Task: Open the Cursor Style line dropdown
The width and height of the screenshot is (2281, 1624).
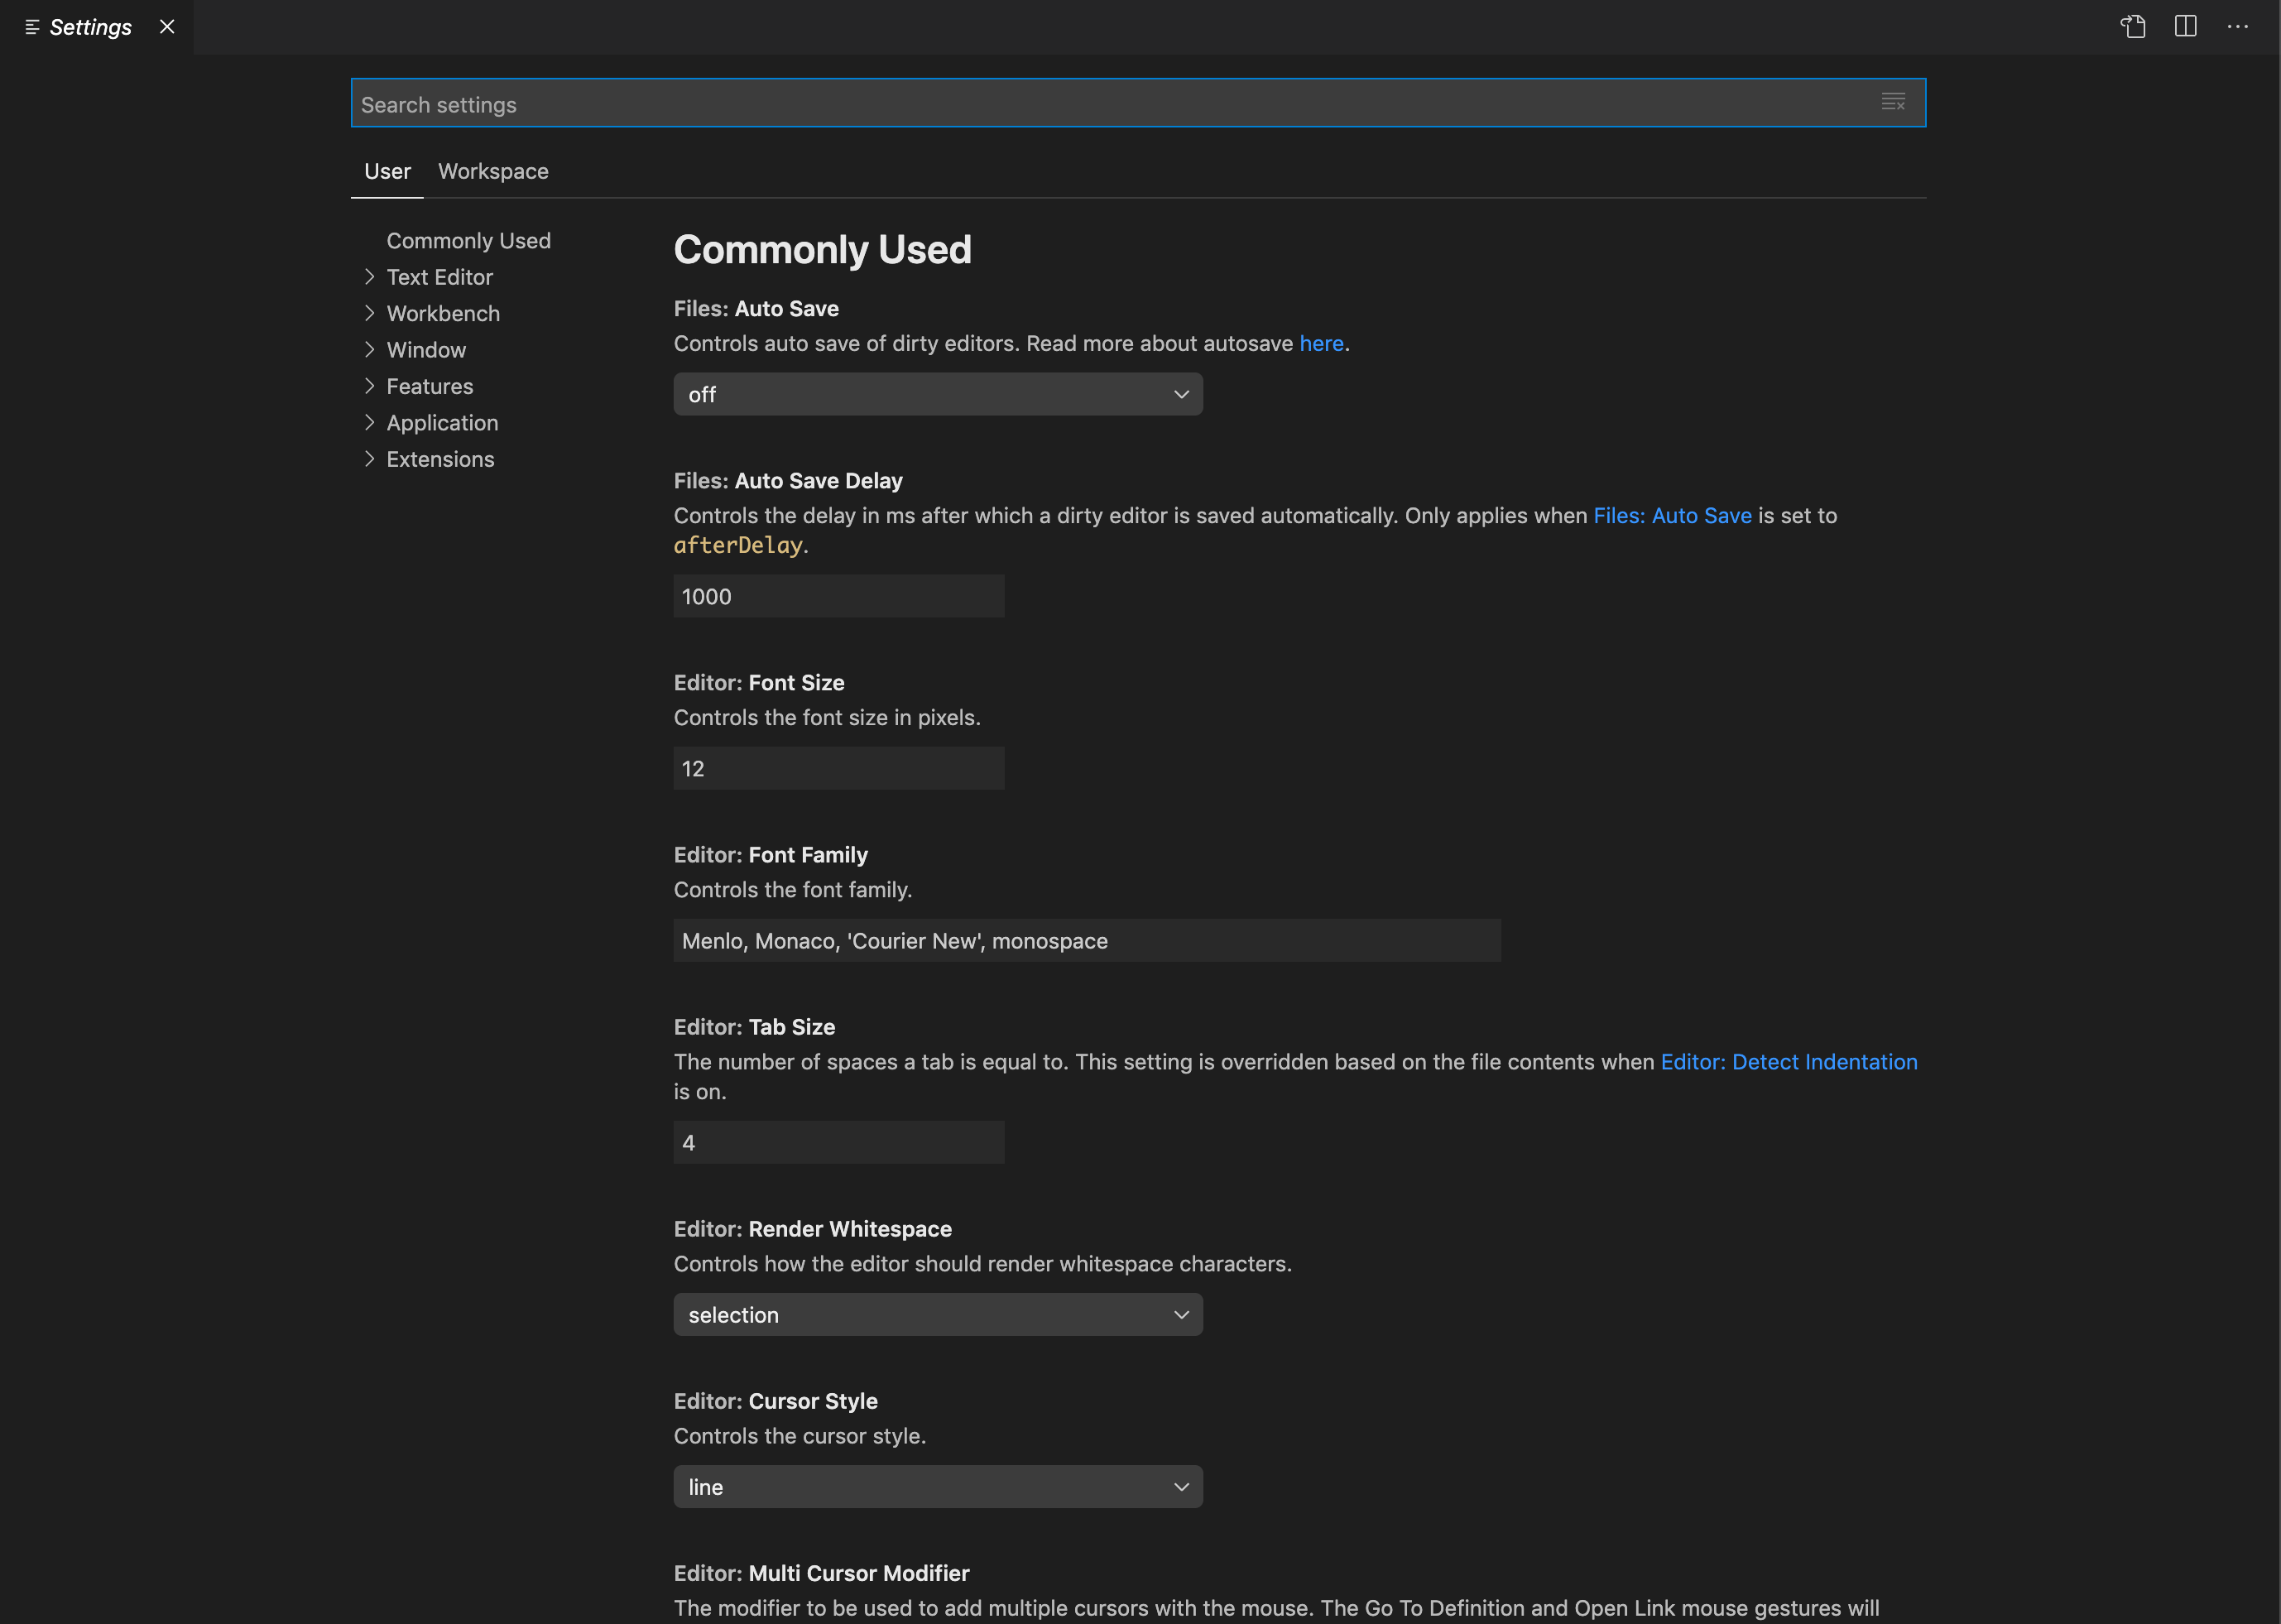Action: 937,1487
